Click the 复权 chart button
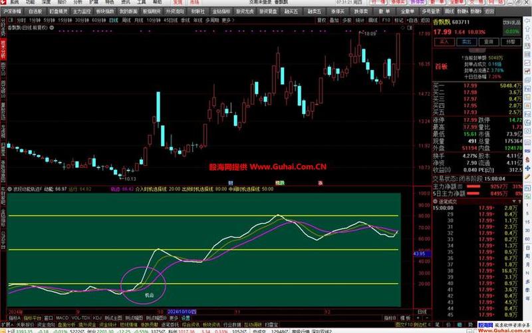The width and height of the screenshot is (532, 333). (x=321, y=21)
